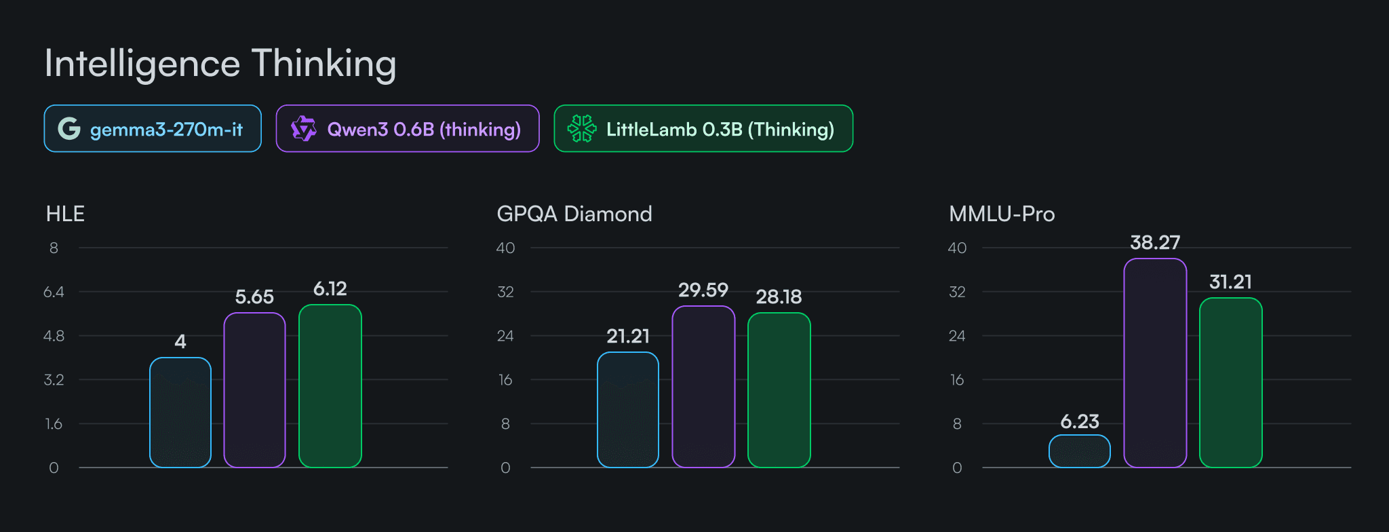Viewport: 1389px width, 532px height.
Task: Click the blue bar in GPQA Diamond chart
Action: point(628,410)
